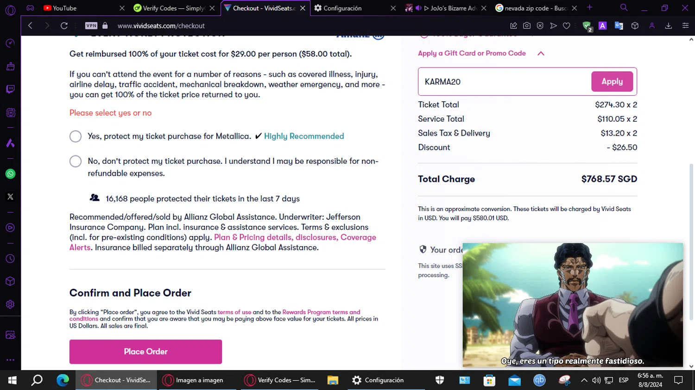This screenshot has height=390, width=695.
Task: Open the Highly Recommended link
Action: coord(304,136)
